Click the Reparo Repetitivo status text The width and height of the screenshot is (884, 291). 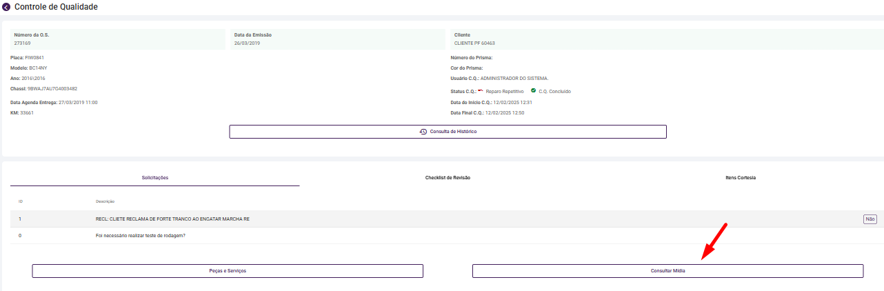[x=505, y=91]
